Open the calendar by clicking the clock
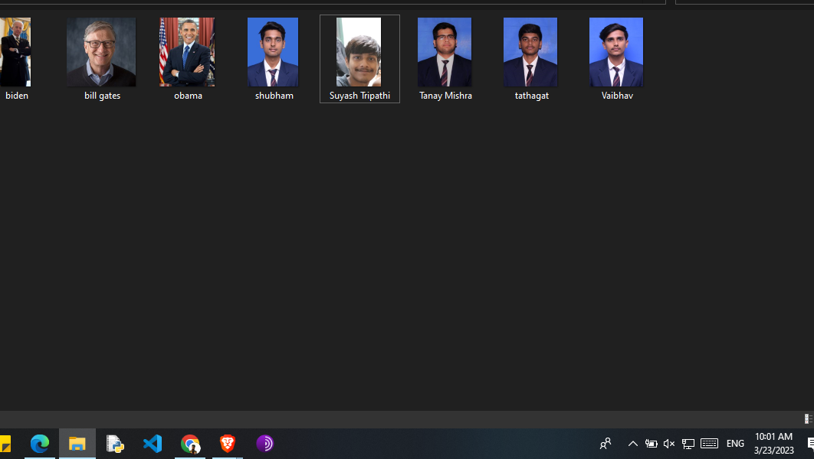Image resolution: width=814 pixels, height=459 pixels. (x=773, y=442)
